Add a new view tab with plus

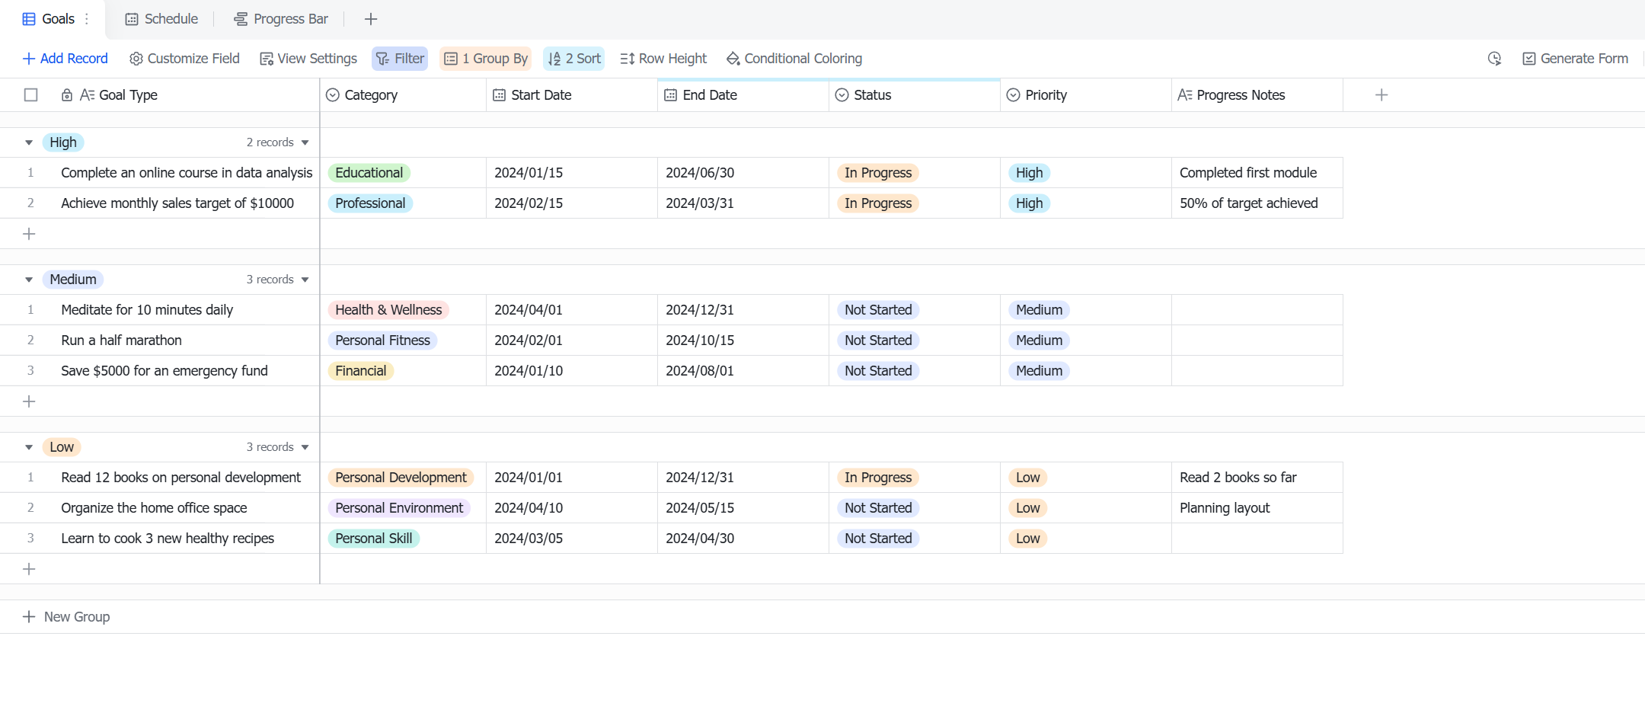(x=371, y=19)
